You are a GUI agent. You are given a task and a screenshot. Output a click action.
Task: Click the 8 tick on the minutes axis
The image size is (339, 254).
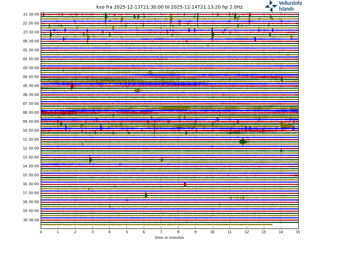coord(178,232)
